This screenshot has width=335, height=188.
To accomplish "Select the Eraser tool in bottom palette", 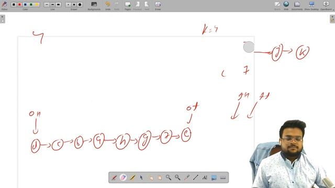I will tap(124, 178).
